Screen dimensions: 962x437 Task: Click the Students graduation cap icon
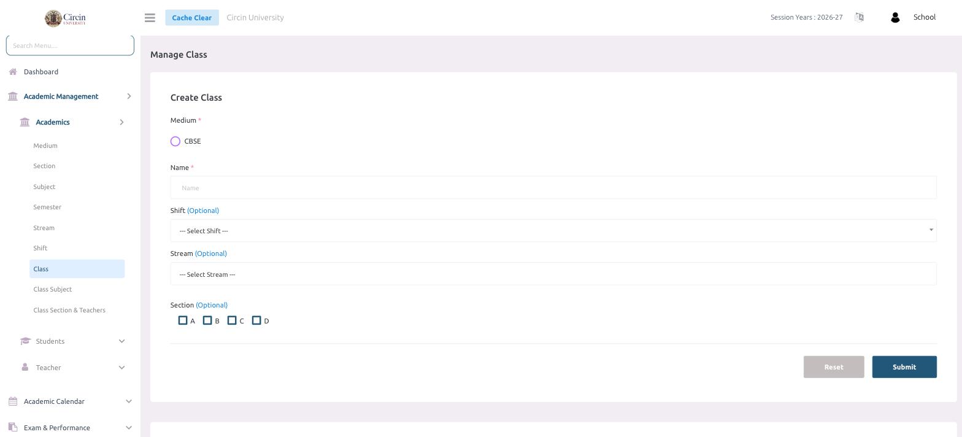click(x=25, y=341)
